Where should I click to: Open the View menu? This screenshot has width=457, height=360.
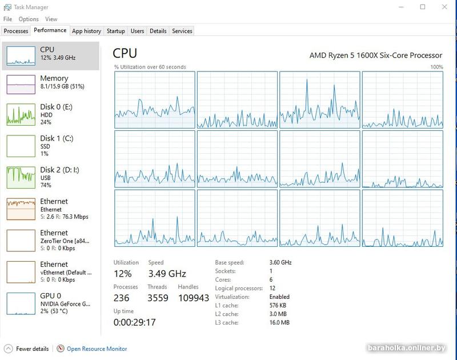[x=51, y=19]
